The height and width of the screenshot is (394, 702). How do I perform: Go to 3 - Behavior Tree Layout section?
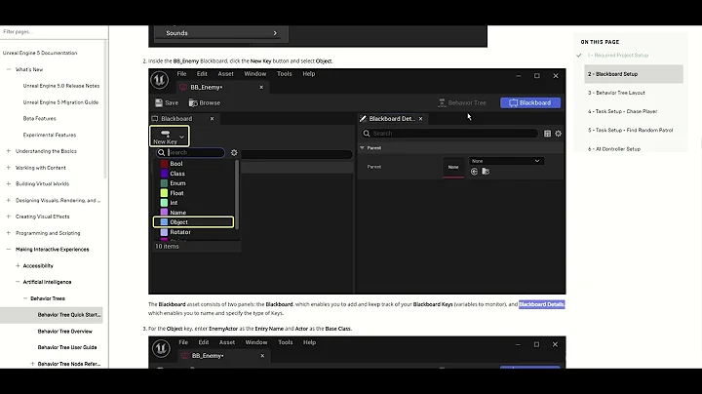pos(616,93)
